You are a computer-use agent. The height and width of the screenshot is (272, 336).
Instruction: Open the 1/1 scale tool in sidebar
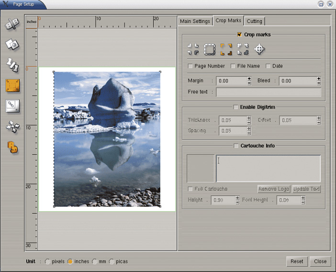pyautogui.click(x=12, y=65)
